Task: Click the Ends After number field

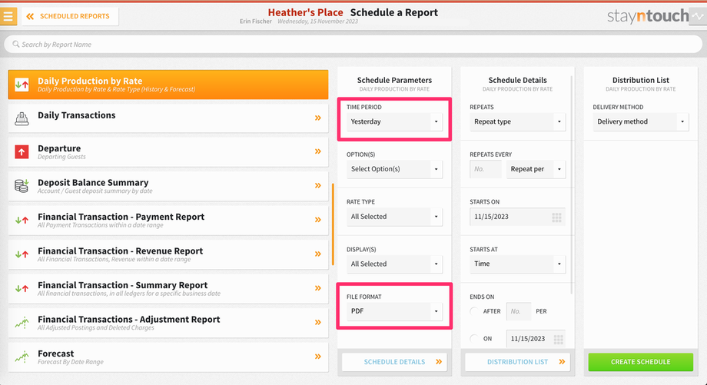Action: coord(519,311)
